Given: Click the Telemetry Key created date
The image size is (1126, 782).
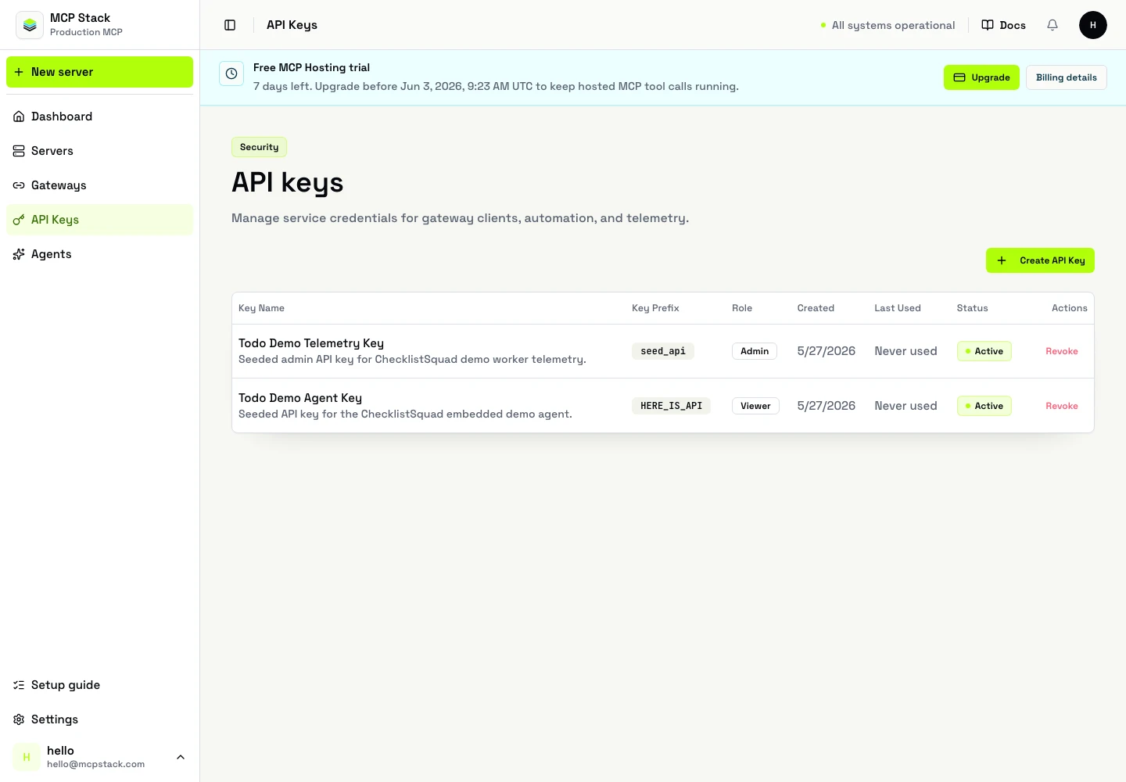Looking at the screenshot, I should pyautogui.click(x=827, y=351).
